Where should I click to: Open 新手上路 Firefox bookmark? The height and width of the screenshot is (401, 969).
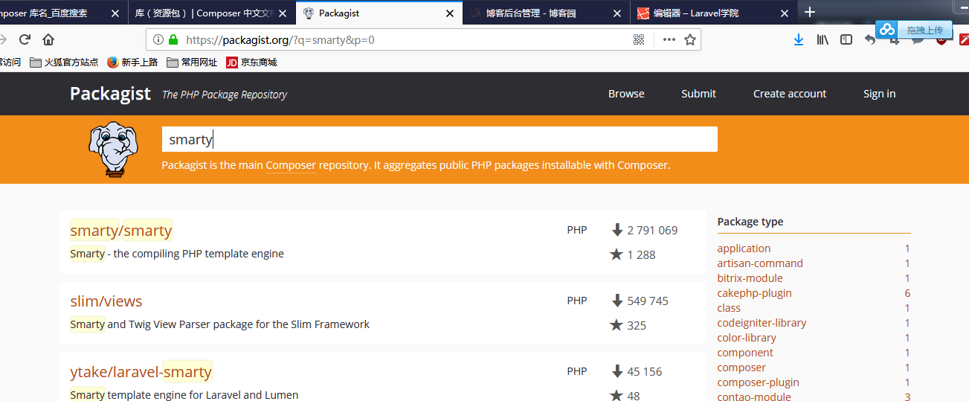pos(132,62)
